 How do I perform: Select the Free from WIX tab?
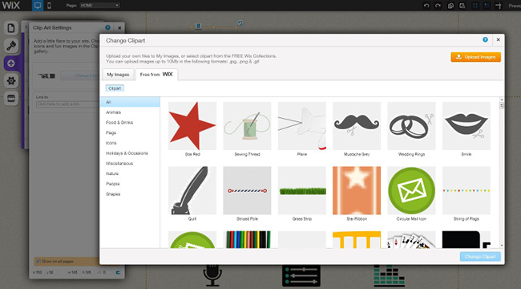pyautogui.click(x=156, y=75)
